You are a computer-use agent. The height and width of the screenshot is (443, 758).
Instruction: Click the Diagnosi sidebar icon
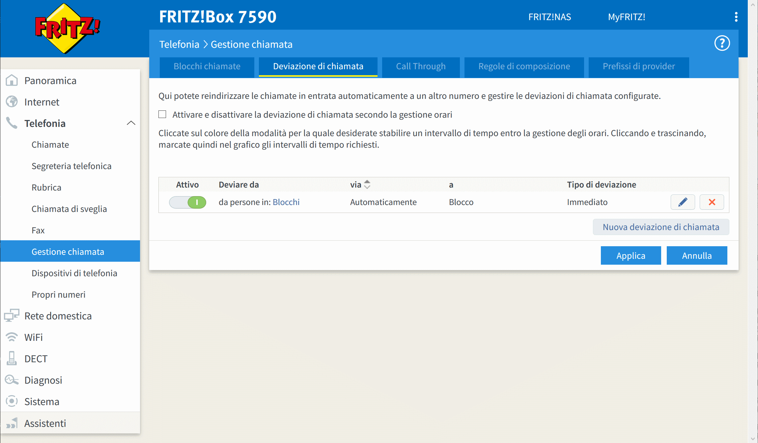click(x=12, y=380)
